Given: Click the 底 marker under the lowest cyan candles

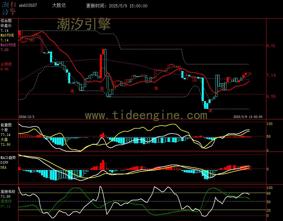Looking at the screenshot, I should [211, 110].
